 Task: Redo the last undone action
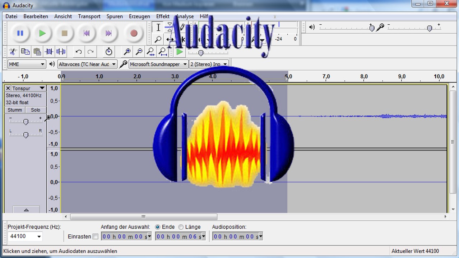pos(91,52)
